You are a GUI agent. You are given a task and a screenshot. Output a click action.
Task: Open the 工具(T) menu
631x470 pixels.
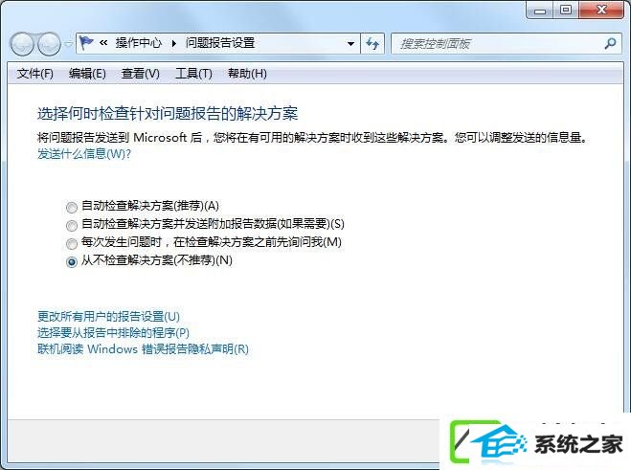click(193, 74)
